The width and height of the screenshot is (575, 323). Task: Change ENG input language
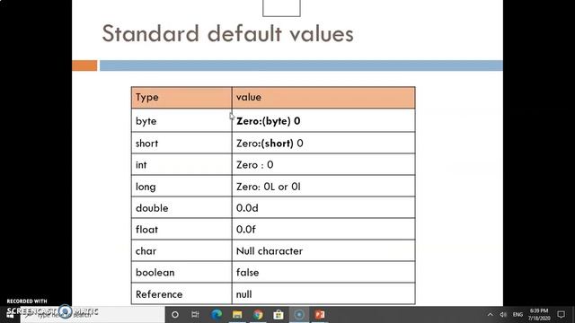(x=517, y=315)
